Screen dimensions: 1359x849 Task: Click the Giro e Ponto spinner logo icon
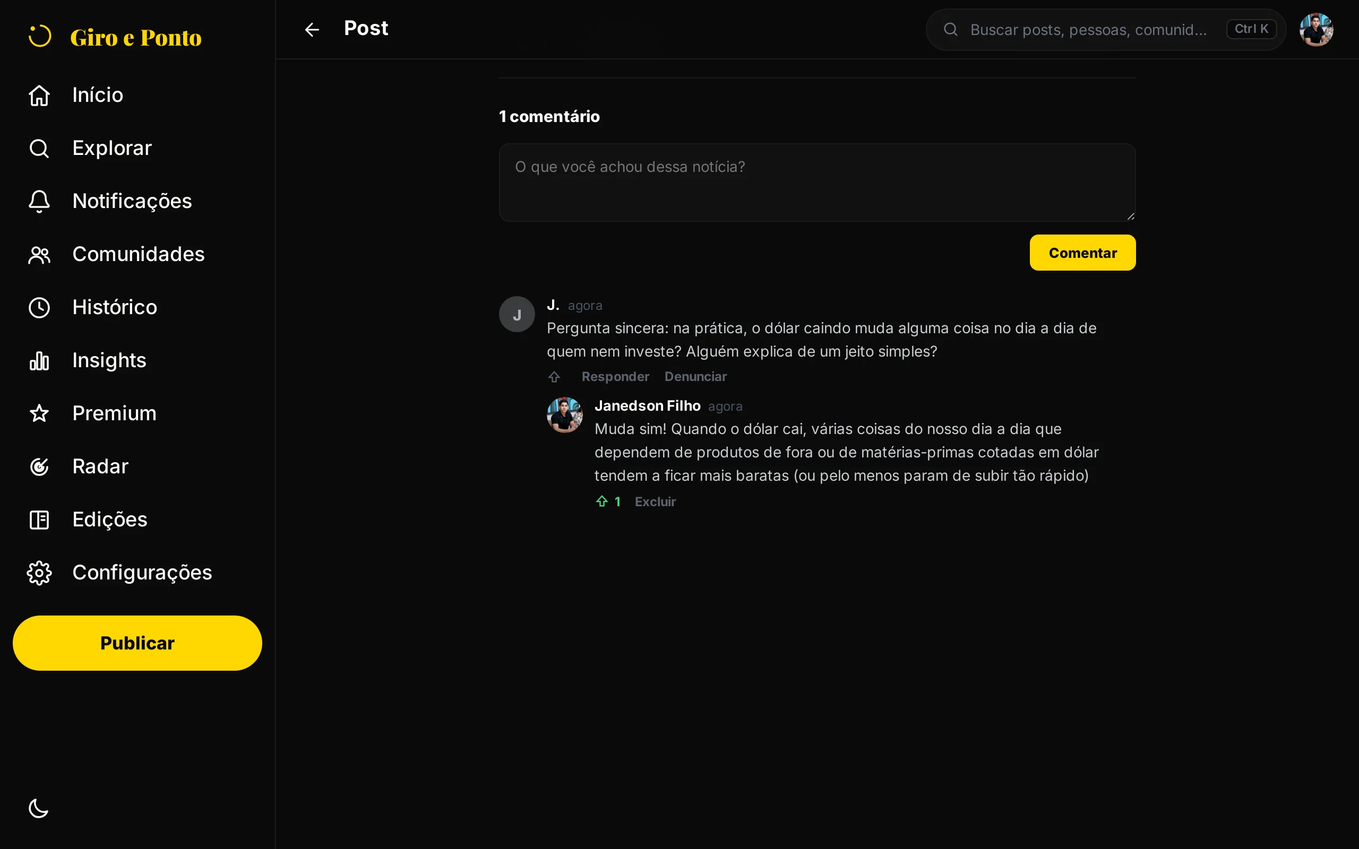click(x=40, y=37)
